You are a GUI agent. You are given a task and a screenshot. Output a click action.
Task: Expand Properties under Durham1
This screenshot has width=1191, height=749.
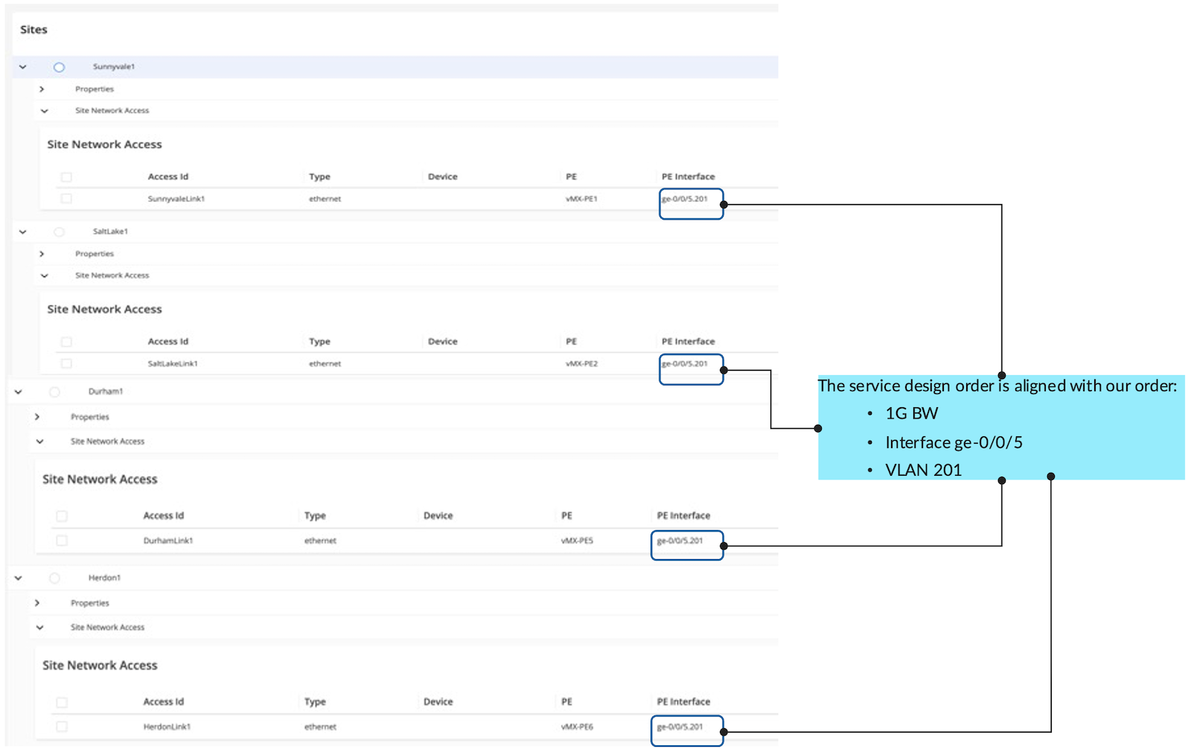(x=37, y=417)
